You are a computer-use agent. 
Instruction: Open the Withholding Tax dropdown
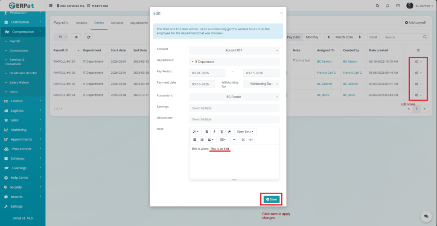click(x=261, y=84)
